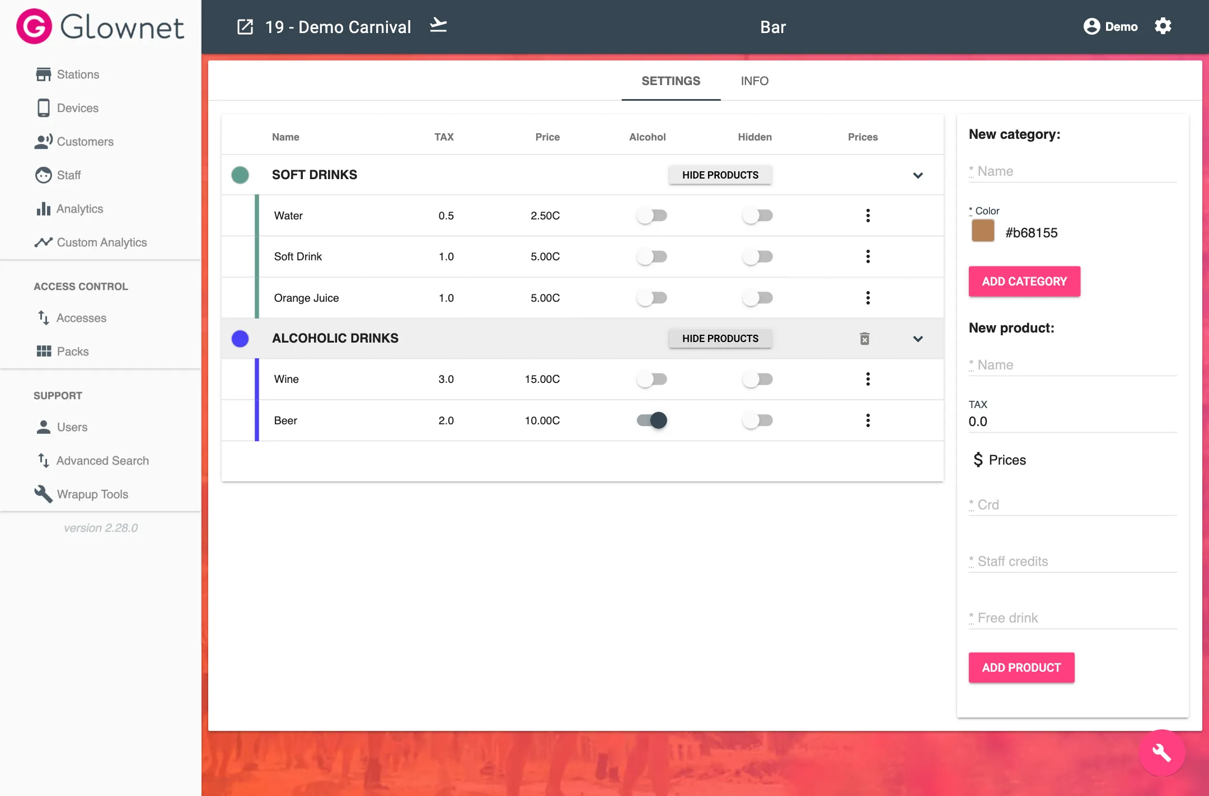
Task: Toggle Hidden switch for Water
Action: pyautogui.click(x=757, y=216)
